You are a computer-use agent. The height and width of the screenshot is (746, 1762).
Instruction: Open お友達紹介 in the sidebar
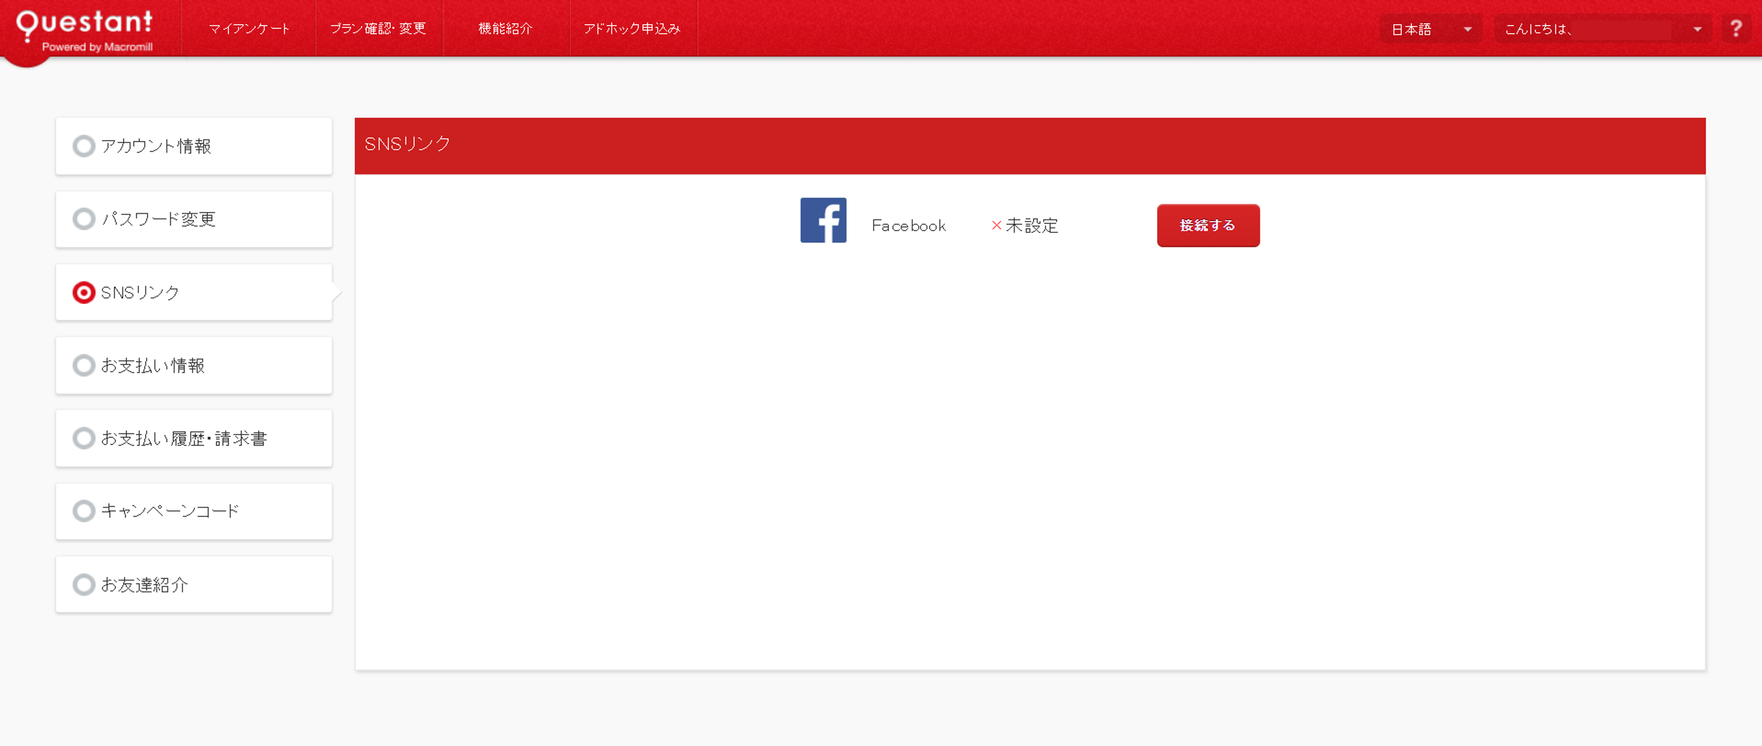pyautogui.click(x=194, y=585)
